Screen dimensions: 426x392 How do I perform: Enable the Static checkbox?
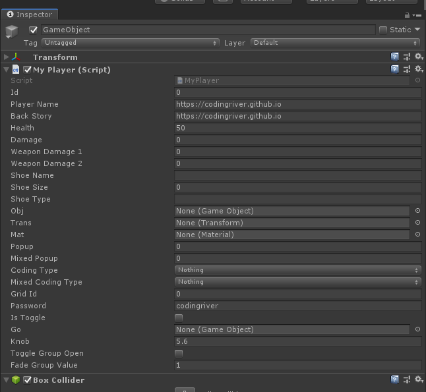[x=383, y=30]
